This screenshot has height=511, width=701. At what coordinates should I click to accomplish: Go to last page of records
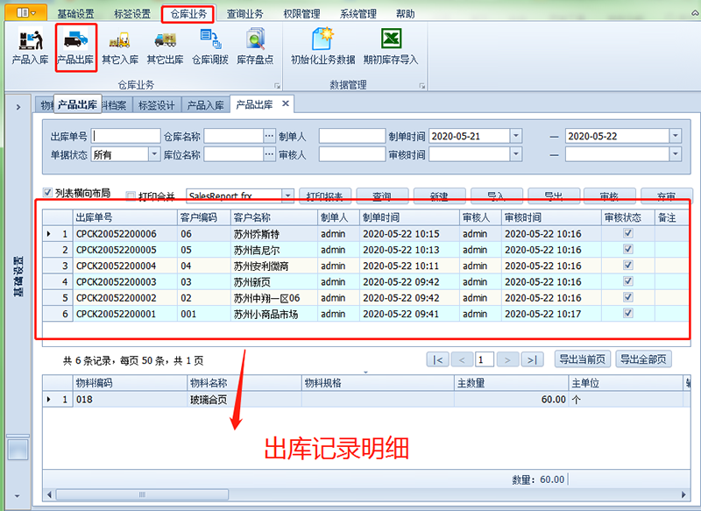coord(532,359)
